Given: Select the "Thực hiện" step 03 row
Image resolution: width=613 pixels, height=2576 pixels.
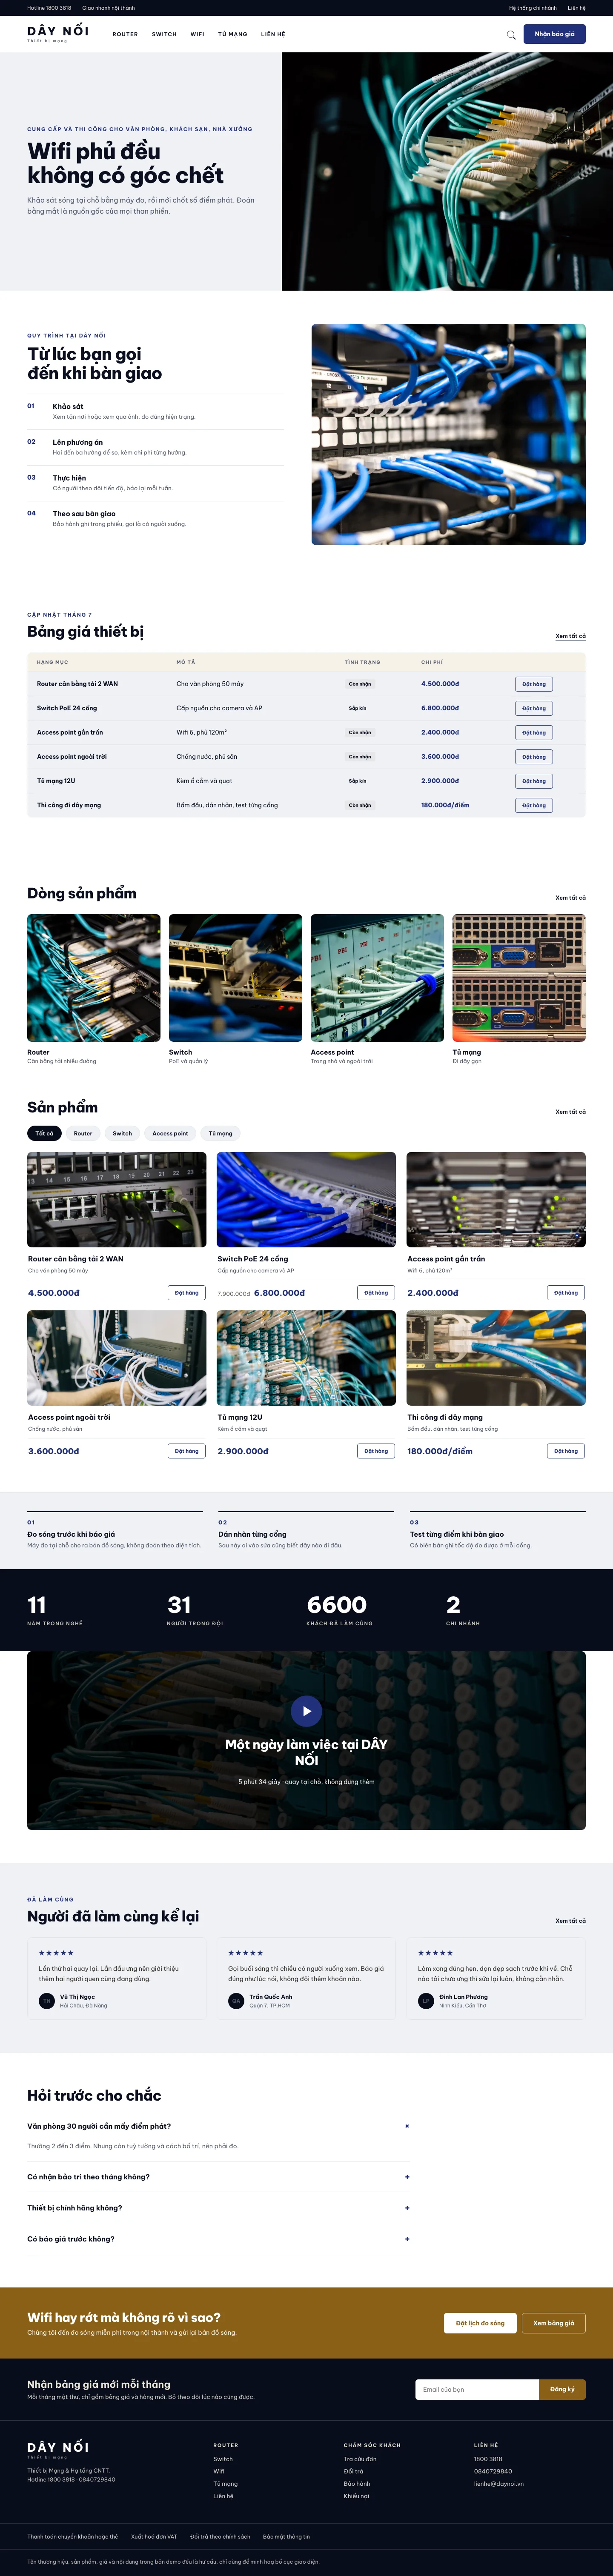Looking at the screenshot, I should [155, 483].
